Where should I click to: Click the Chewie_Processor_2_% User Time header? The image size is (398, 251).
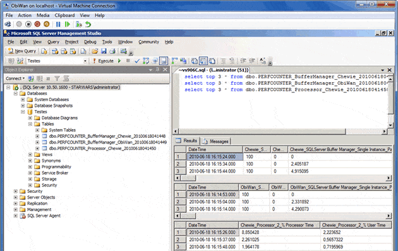point(355,225)
